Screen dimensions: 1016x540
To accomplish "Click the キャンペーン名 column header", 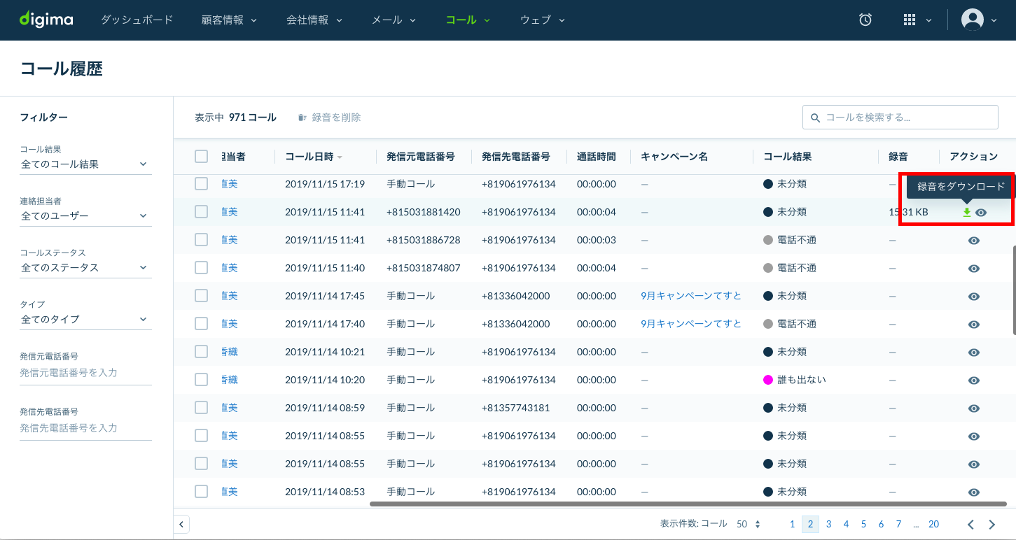I will click(x=674, y=157).
